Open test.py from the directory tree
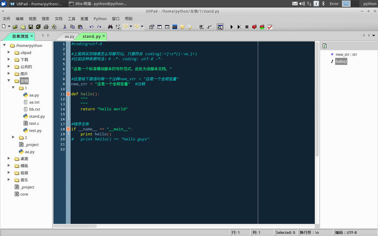This screenshot has width=378, height=236. pos(35,131)
